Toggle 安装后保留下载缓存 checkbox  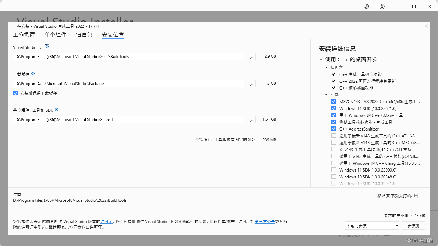16,93
